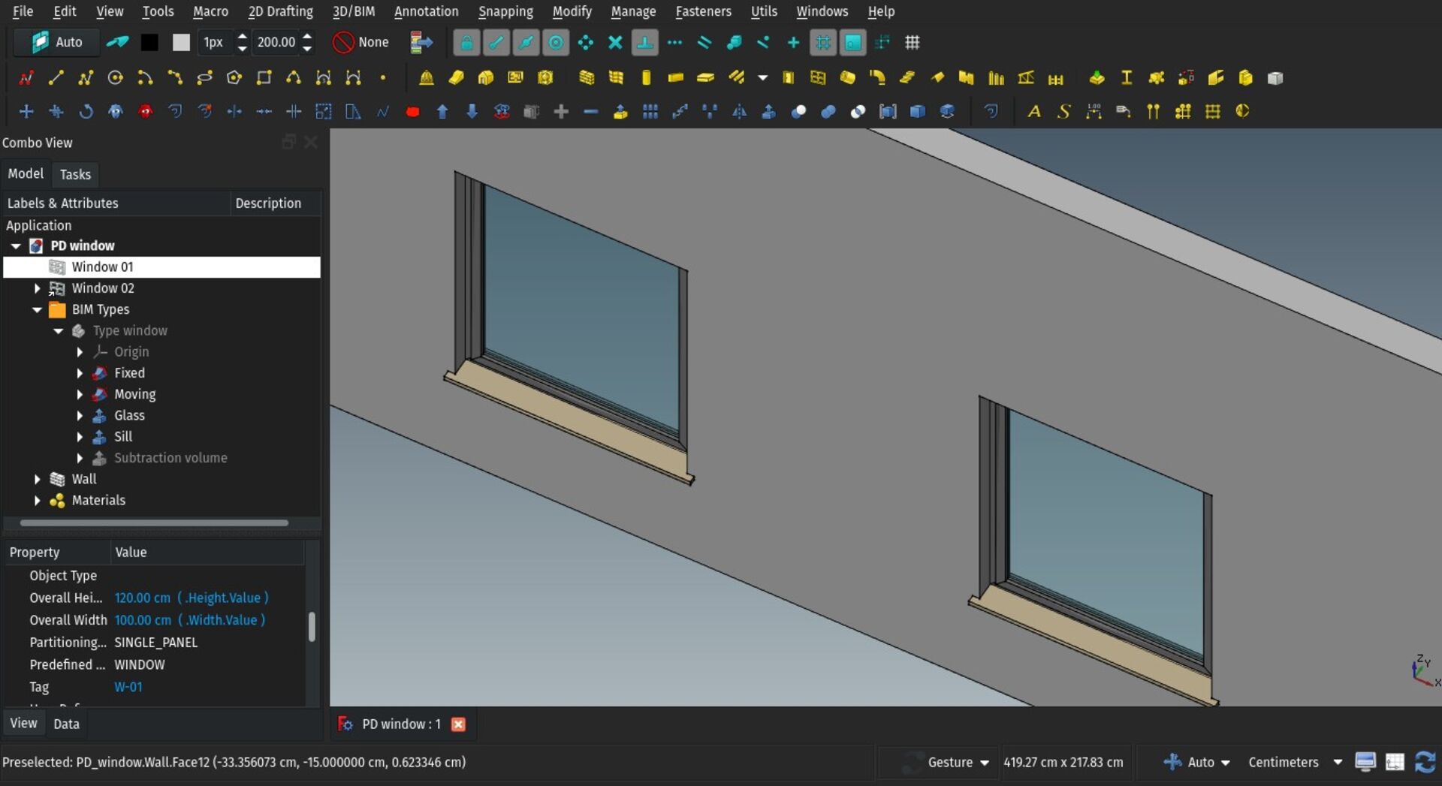Open the beam tools dropdown arrow

tap(763, 78)
